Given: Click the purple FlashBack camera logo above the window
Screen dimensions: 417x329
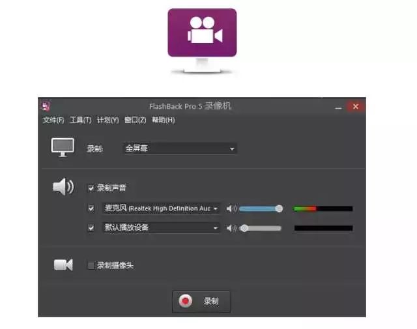Looking at the screenshot, I should 202,40.
